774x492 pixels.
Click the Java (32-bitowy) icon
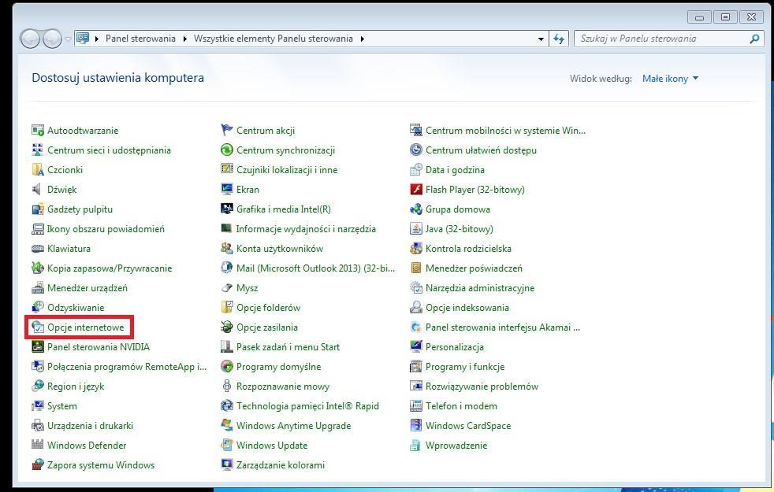click(416, 229)
